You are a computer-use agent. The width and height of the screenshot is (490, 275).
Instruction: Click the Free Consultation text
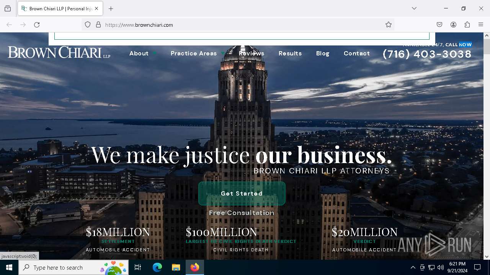click(242, 213)
